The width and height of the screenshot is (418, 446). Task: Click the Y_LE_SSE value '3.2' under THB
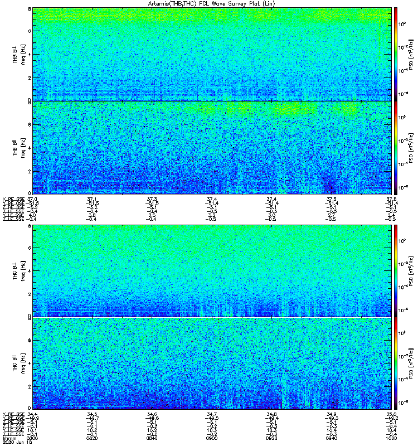pyautogui.click(x=212, y=215)
